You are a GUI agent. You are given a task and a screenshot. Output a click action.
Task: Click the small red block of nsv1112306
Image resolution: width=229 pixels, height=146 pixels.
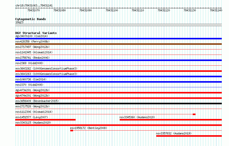pyautogui.click(x=194, y=114)
